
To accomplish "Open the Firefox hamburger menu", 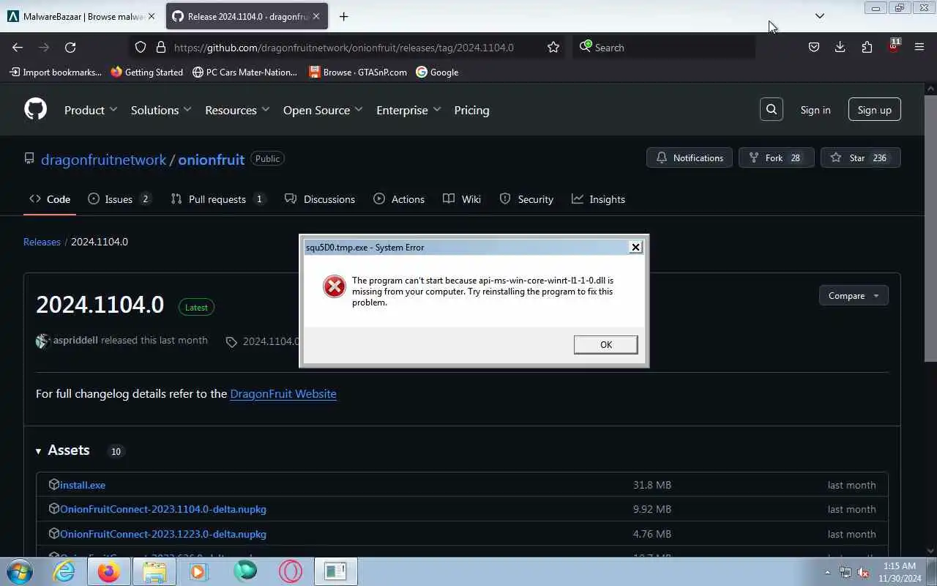I will pyautogui.click(x=919, y=47).
